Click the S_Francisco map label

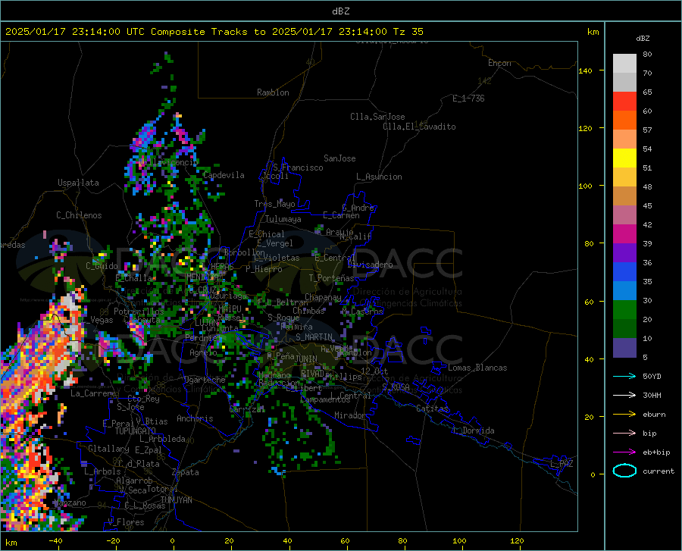tap(298, 167)
